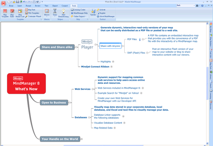The width and height of the screenshot is (213, 146).
Task: Open the Map Parts side panel tab
Action: [211, 64]
